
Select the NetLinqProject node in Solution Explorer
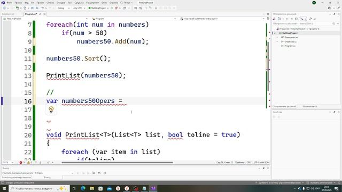(x=290, y=33)
